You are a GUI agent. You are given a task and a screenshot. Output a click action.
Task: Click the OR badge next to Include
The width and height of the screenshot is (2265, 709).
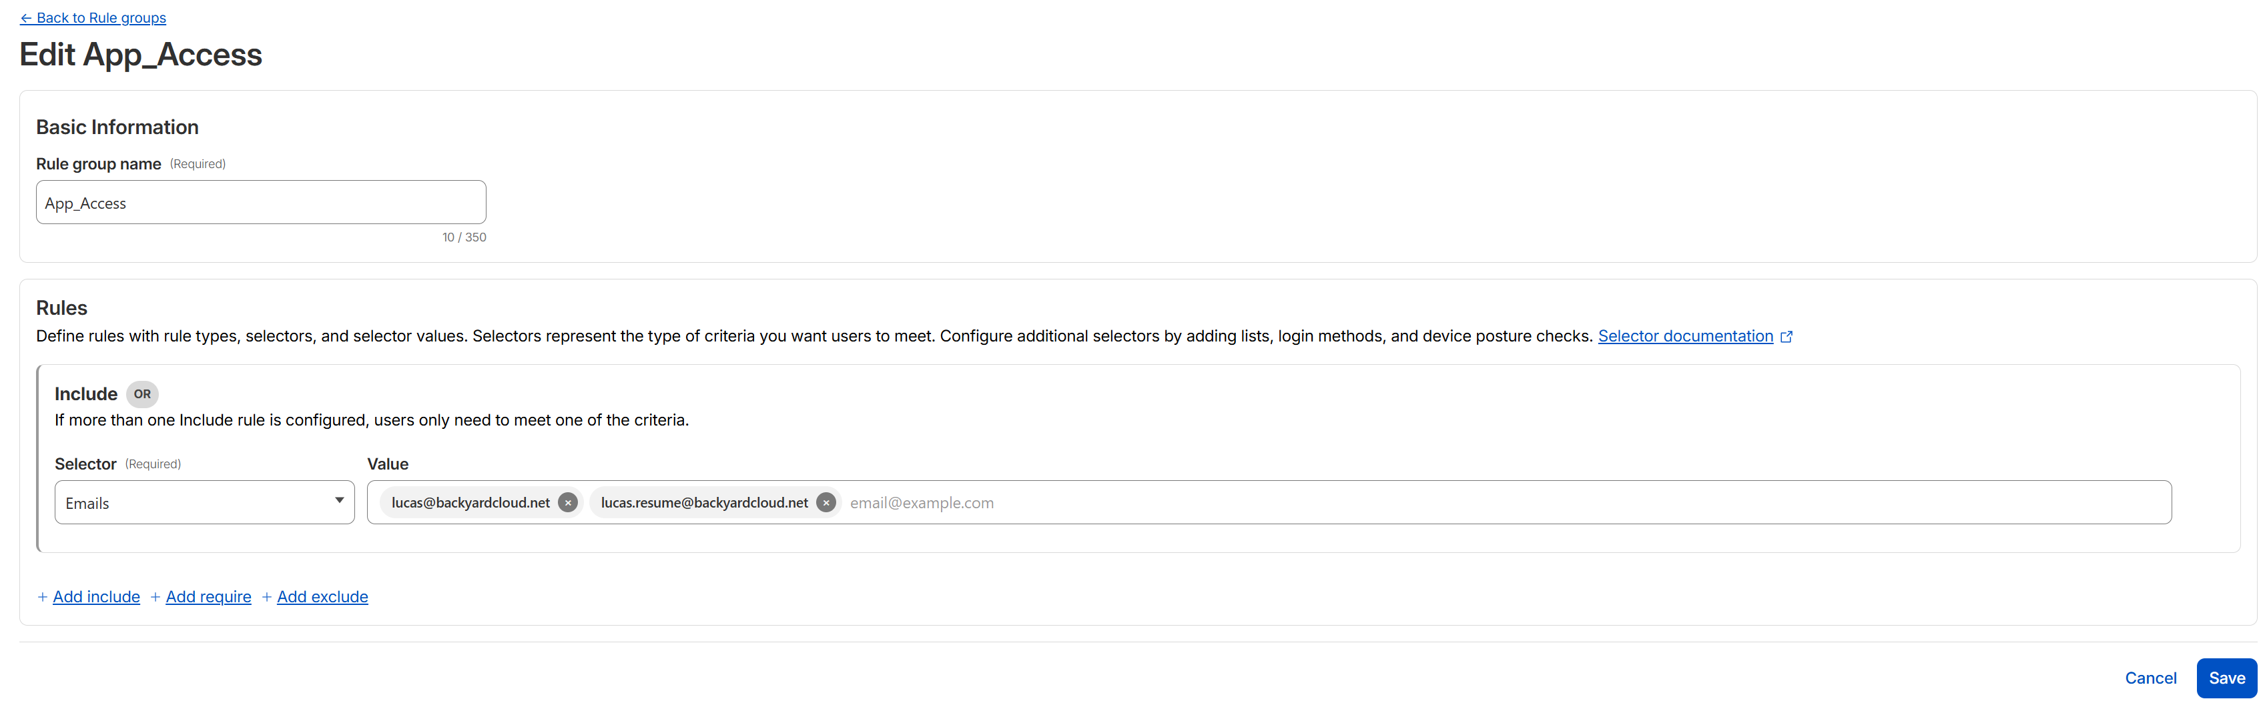[142, 394]
